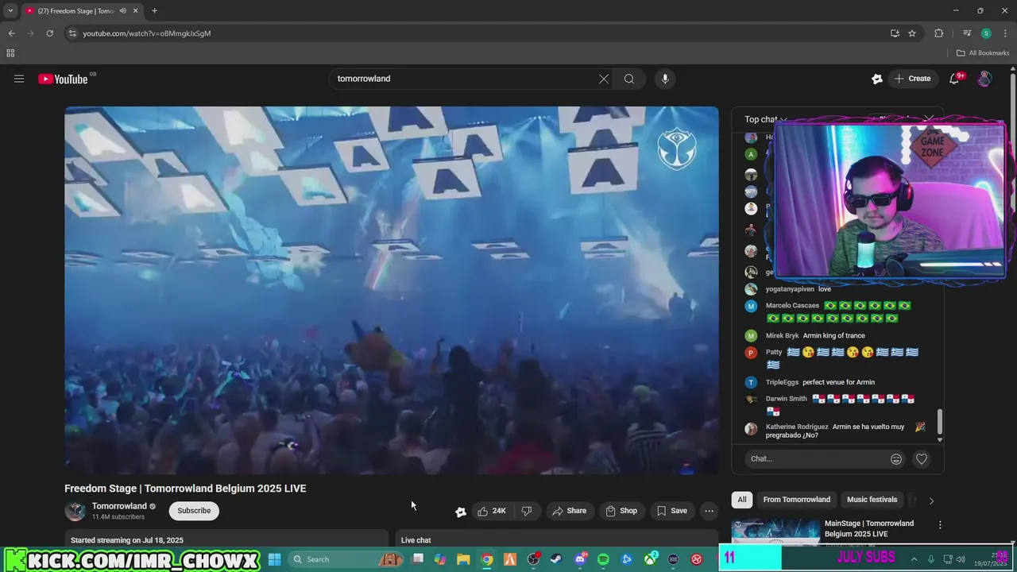This screenshot has height=572, width=1017.
Task: Open the YouTube hamburger guide menu
Action: tap(19, 79)
